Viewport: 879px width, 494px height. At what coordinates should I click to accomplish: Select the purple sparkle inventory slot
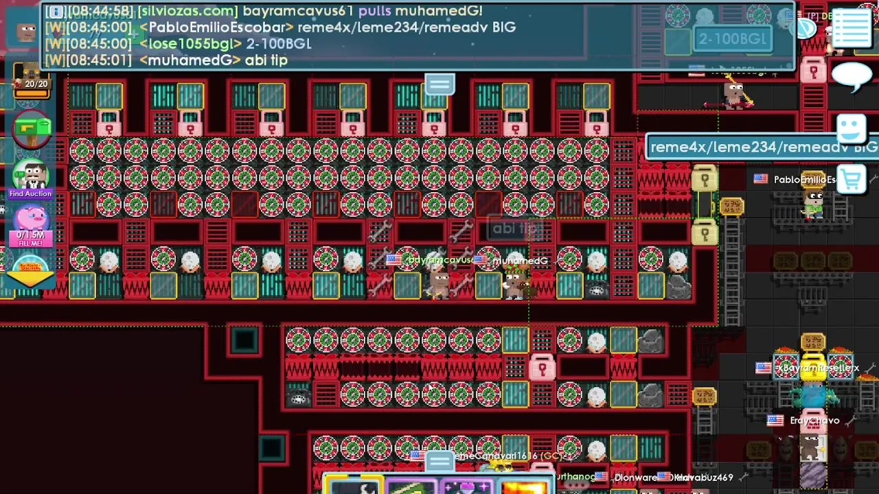coord(467,486)
